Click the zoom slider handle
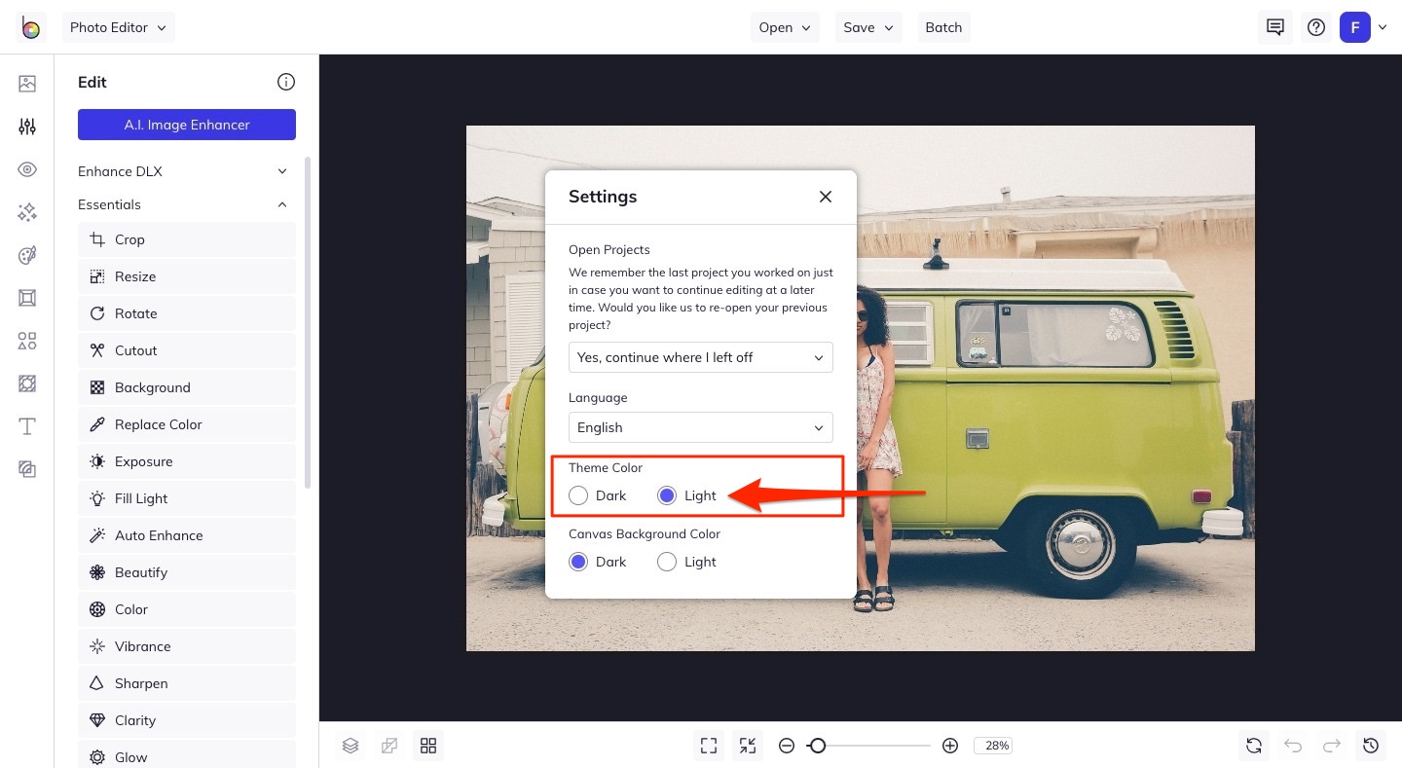1402x768 pixels. 818,746
